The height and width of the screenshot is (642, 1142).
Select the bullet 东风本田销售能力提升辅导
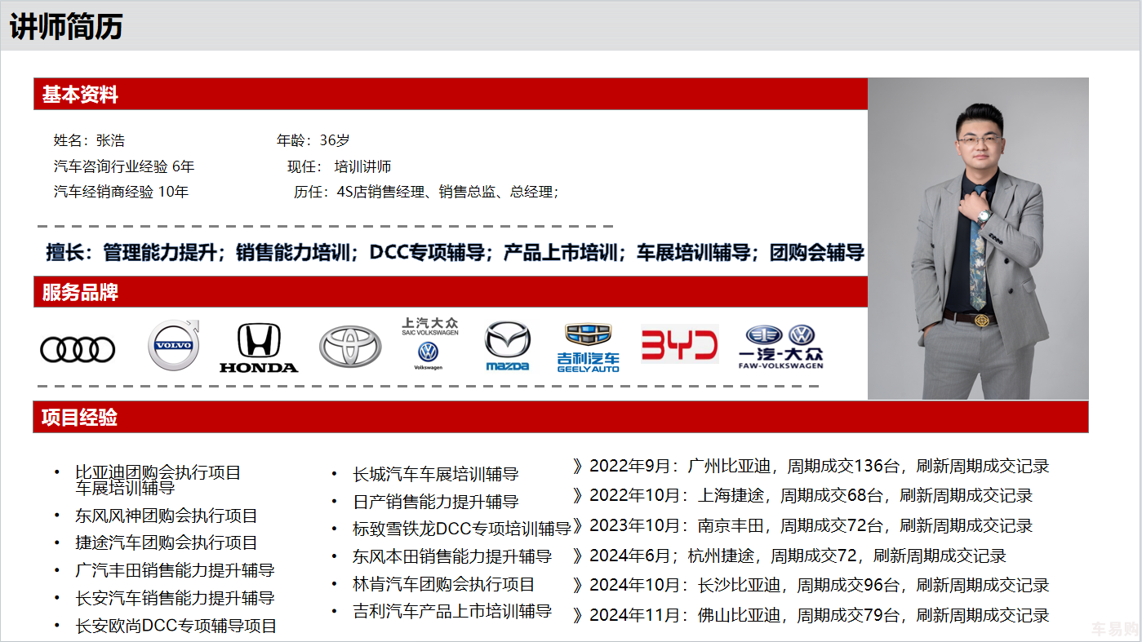[x=452, y=556]
